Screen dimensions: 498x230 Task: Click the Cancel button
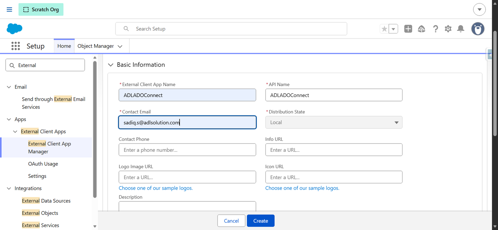point(231,221)
